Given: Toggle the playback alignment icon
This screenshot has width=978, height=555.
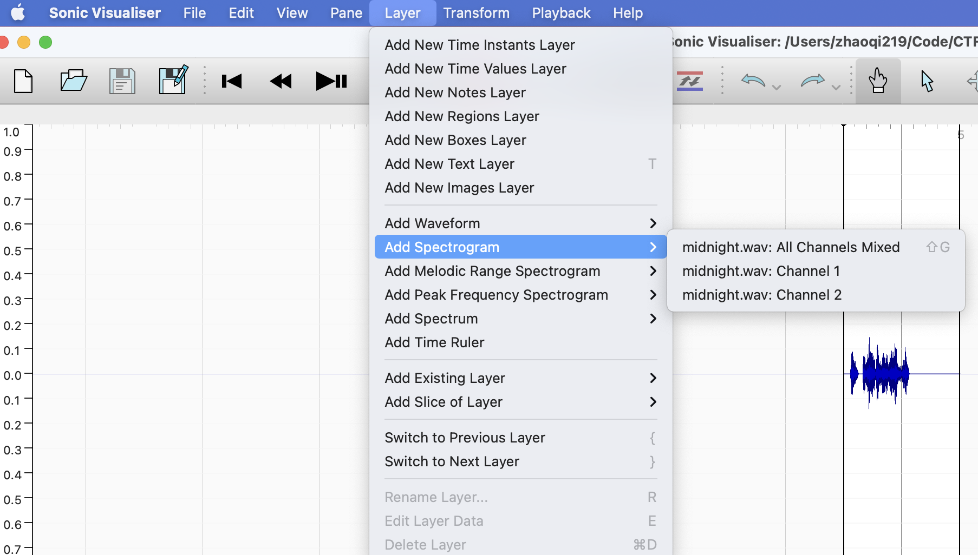Looking at the screenshot, I should 690,81.
